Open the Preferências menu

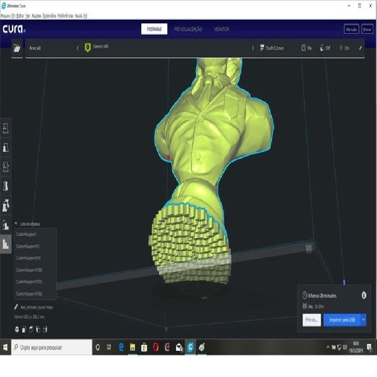[66, 16]
